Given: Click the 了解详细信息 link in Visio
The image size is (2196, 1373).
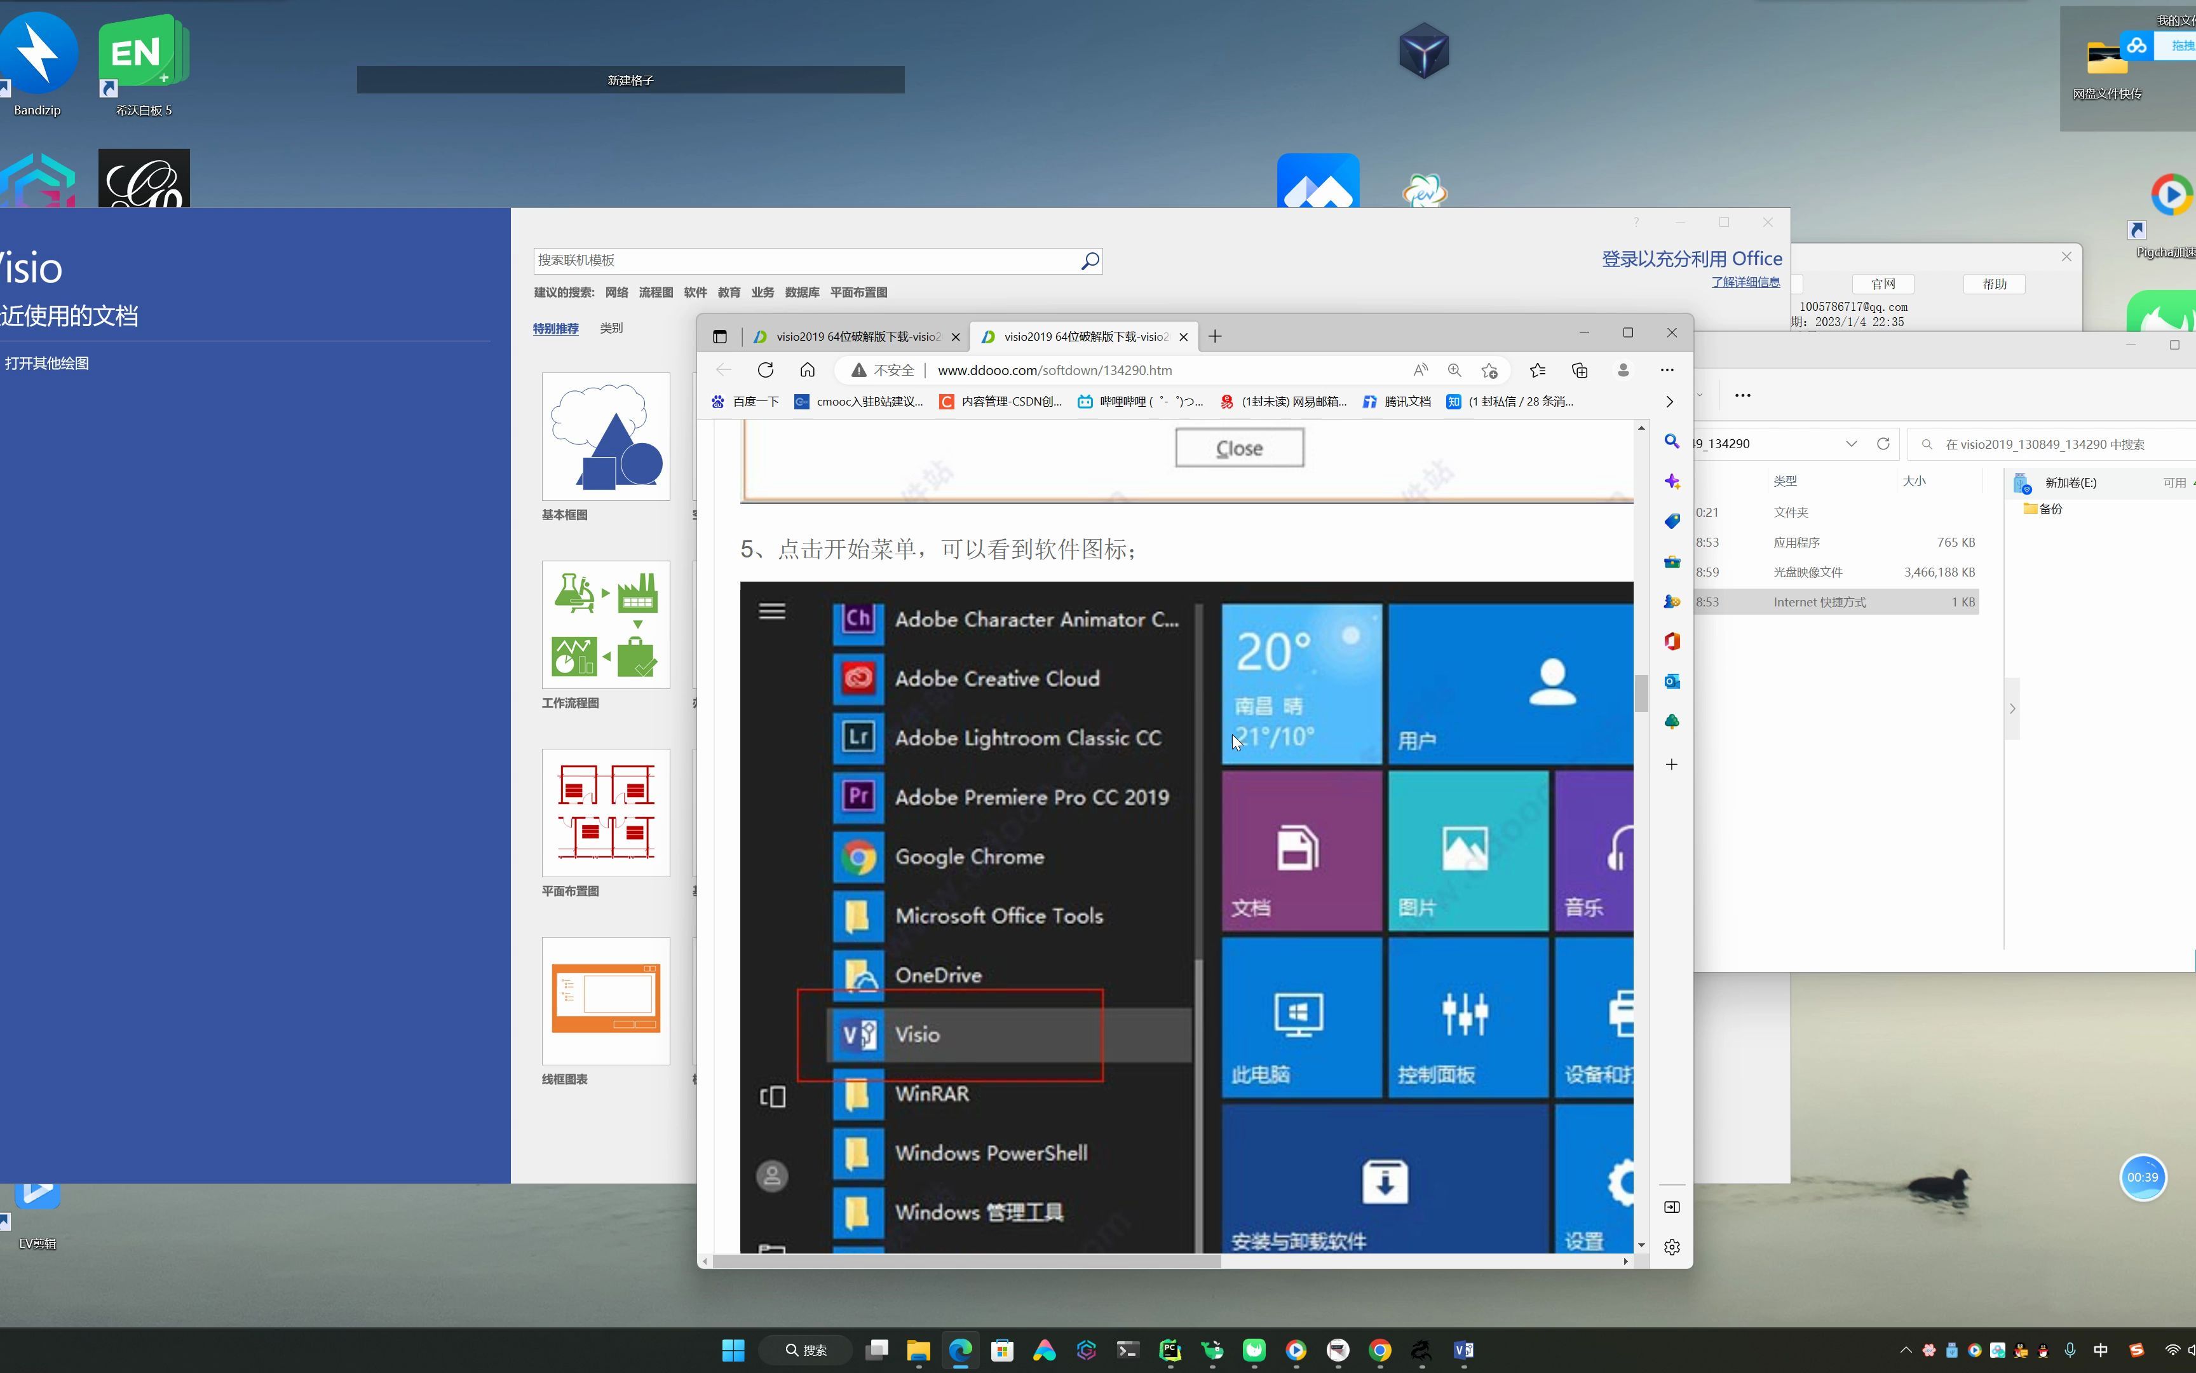Looking at the screenshot, I should click(1745, 282).
